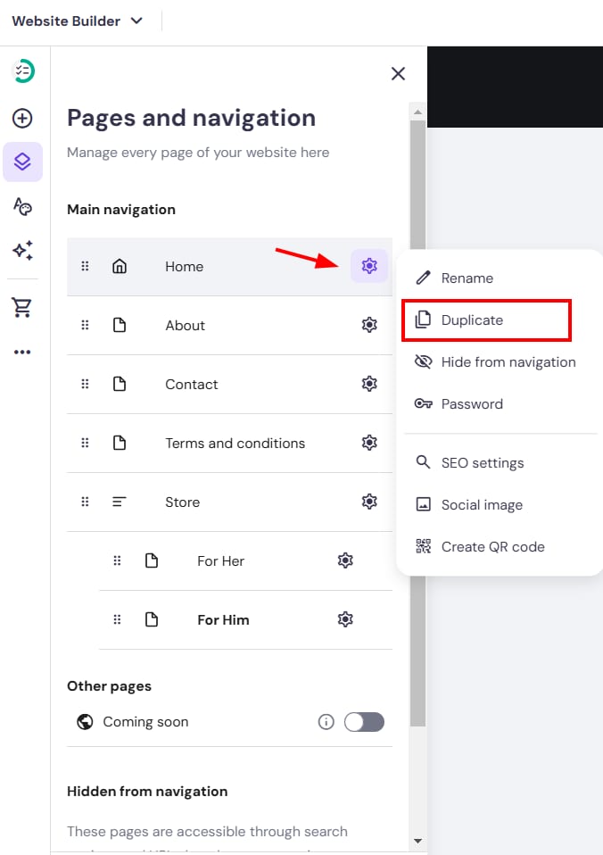The width and height of the screenshot is (603, 855).
Task: Open settings gear for Store dropdown
Action: 369,502
